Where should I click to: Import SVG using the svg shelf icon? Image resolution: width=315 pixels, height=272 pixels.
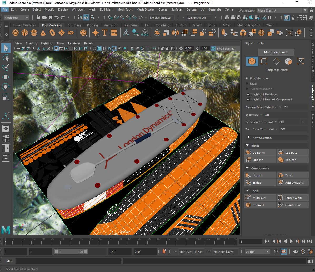[x=114, y=33]
